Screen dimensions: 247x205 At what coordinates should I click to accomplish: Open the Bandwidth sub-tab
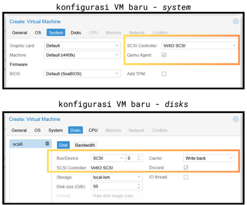pyautogui.click(x=85, y=145)
